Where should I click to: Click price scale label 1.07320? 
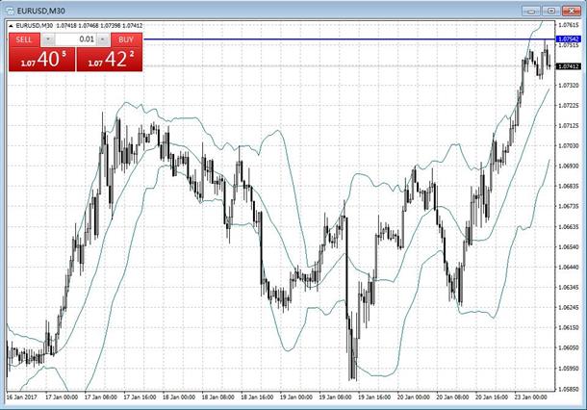(569, 86)
